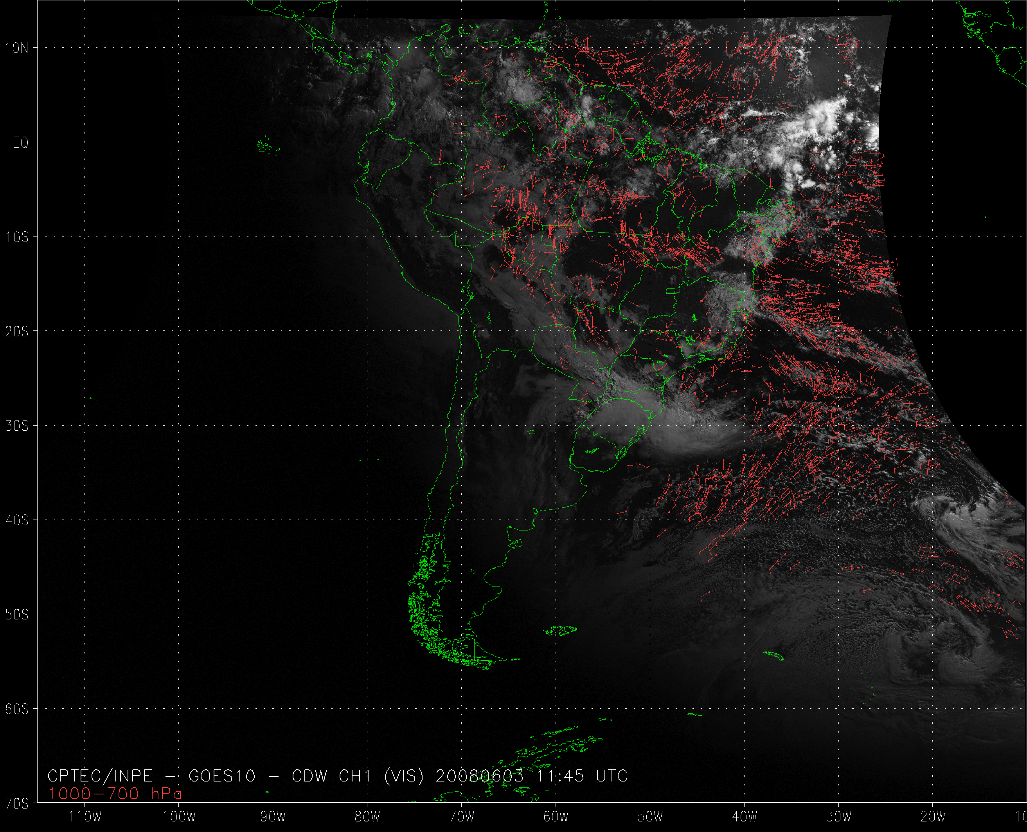Select the 70S latitude label
This screenshot has height=832, width=1027.
[x=17, y=804]
